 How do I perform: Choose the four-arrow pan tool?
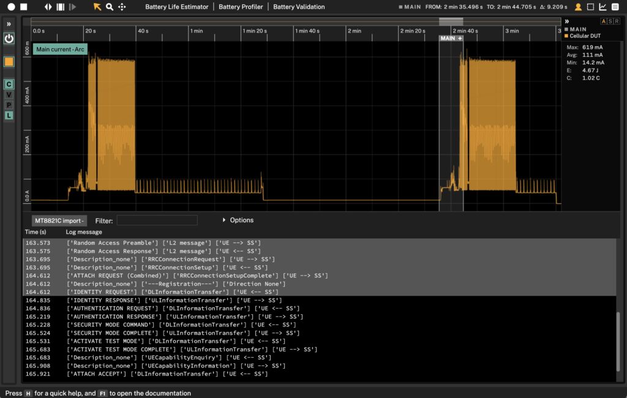122,7
